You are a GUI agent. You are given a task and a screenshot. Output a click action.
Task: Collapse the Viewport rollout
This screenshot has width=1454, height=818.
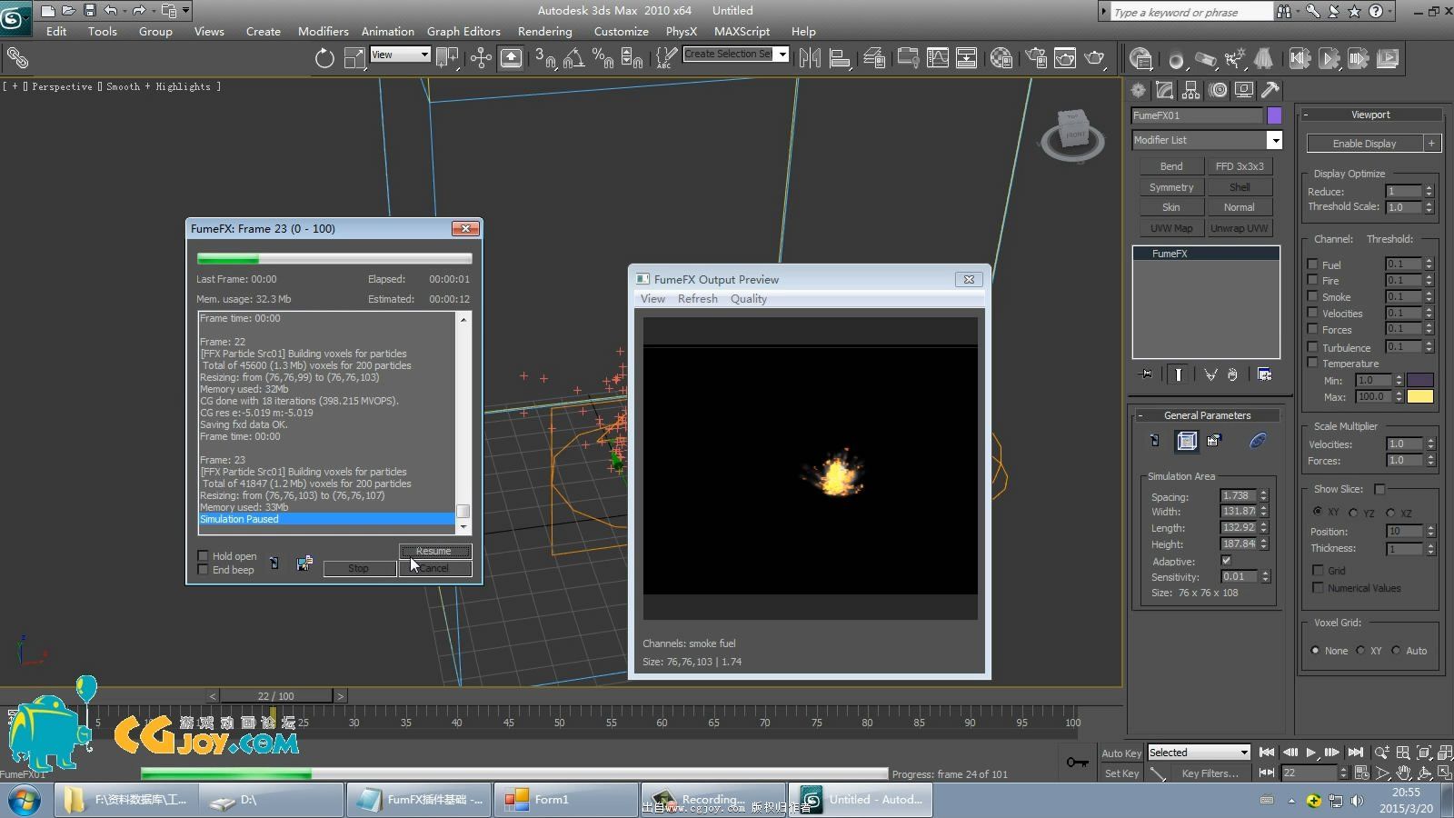click(x=1306, y=115)
